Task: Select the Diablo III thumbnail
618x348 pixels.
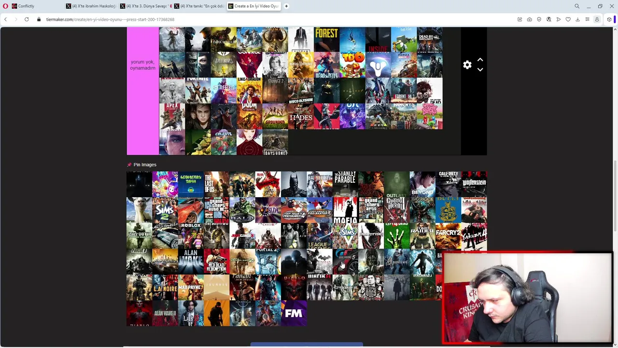Action: [x=294, y=288]
